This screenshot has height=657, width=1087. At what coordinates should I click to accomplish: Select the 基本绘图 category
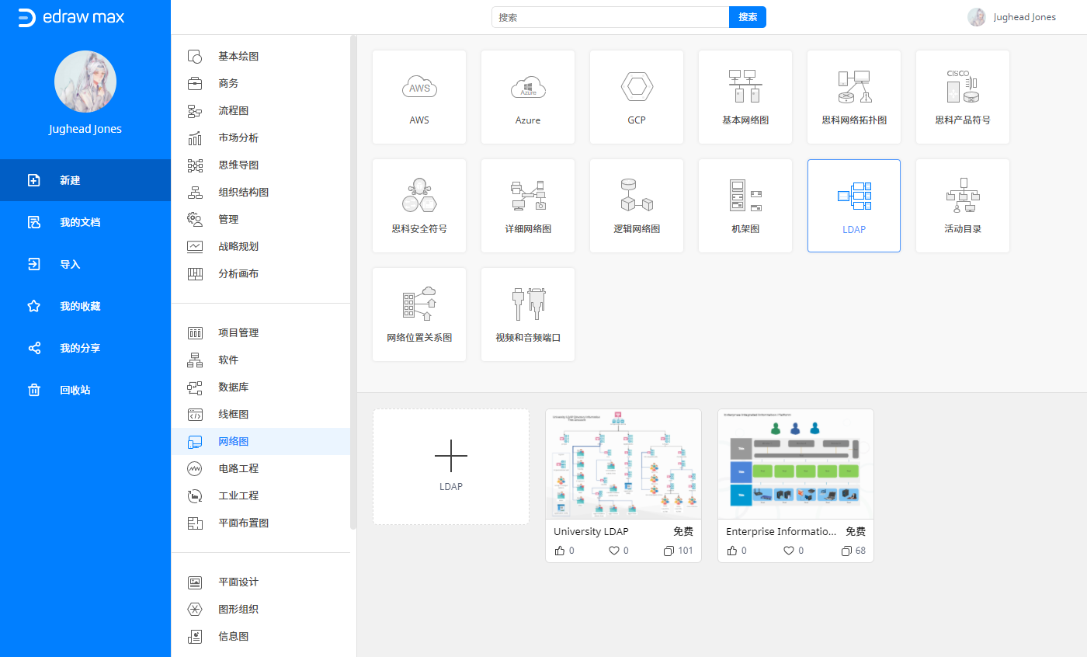[260, 57]
